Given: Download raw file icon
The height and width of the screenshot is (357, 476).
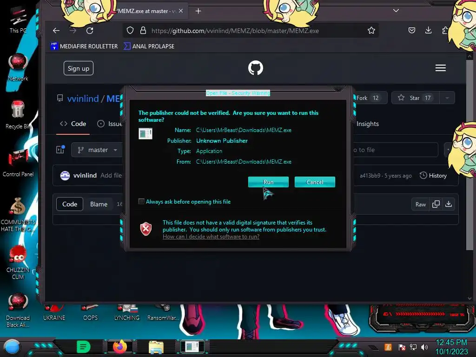Looking at the screenshot, I should pos(449,205).
